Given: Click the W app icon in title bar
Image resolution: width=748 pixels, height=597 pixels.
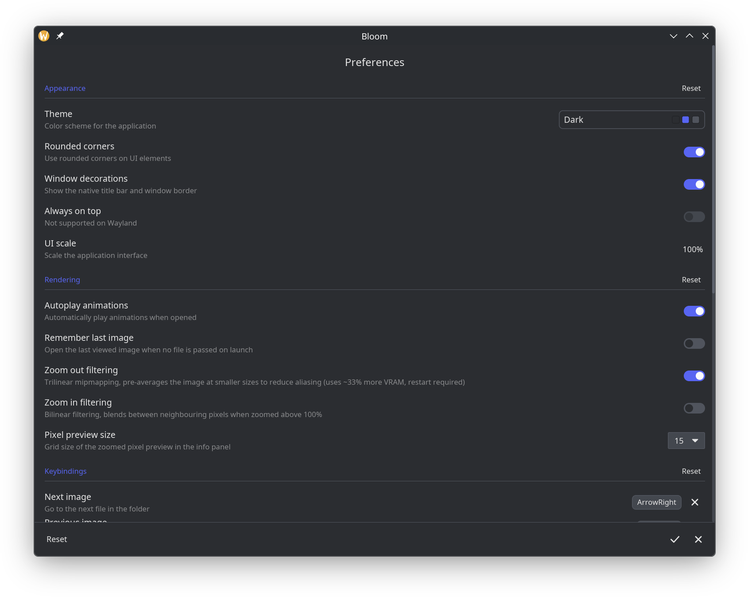Looking at the screenshot, I should 44,36.
